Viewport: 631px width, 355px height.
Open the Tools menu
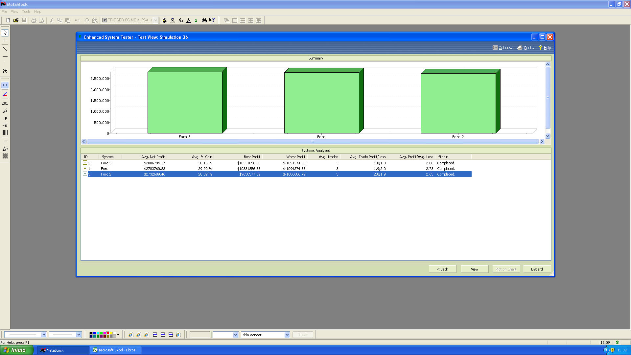pyautogui.click(x=26, y=12)
